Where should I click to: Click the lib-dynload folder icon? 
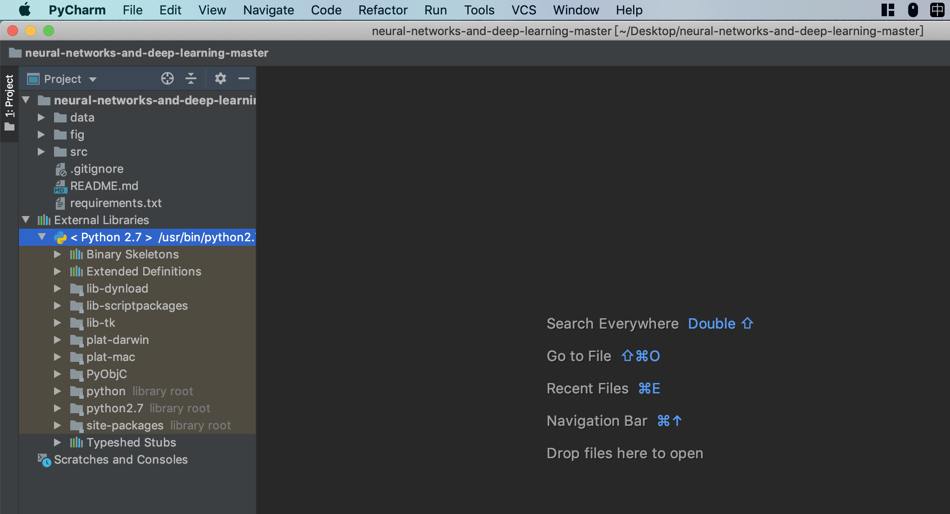(77, 289)
